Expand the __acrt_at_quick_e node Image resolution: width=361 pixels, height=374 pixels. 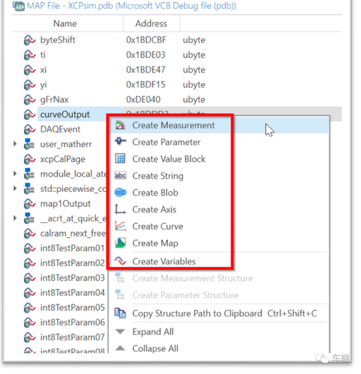click(15, 219)
